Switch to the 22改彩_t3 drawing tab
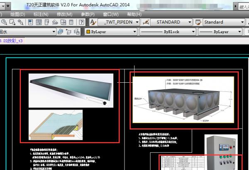The image size is (249, 170). (x=12, y=41)
